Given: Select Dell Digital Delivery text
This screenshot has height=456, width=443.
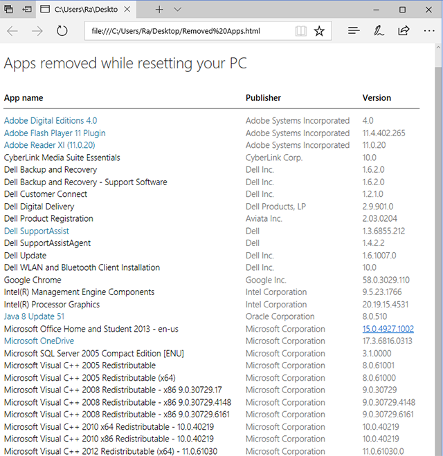Looking at the screenshot, I should click(x=39, y=207).
